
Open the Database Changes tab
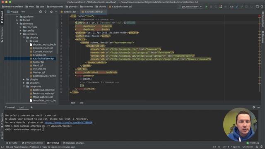[x=74, y=143]
